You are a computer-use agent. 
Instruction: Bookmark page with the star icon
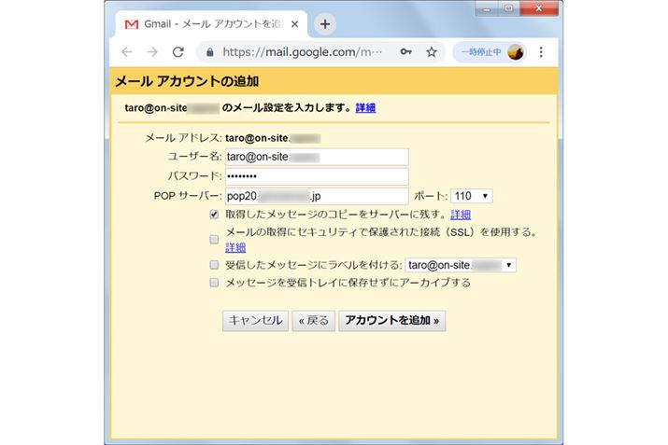pos(431,52)
